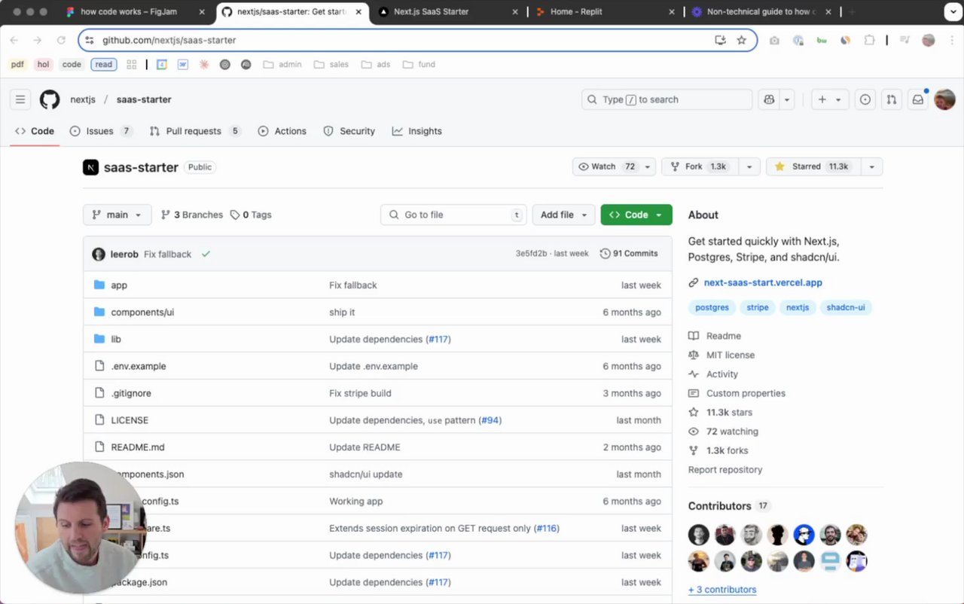Open the browser extensions puzzle icon
The image size is (964, 604).
(x=869, y=40)
